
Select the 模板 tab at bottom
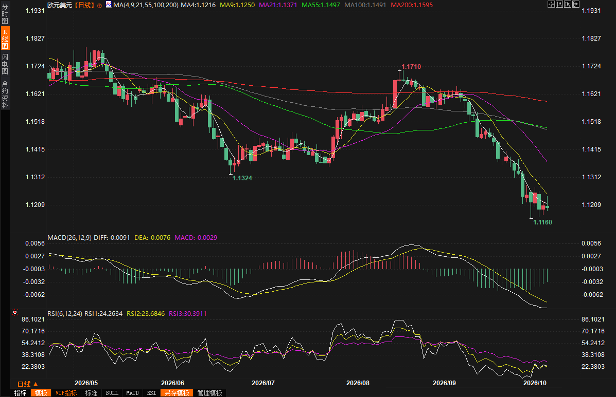point(41,393)
